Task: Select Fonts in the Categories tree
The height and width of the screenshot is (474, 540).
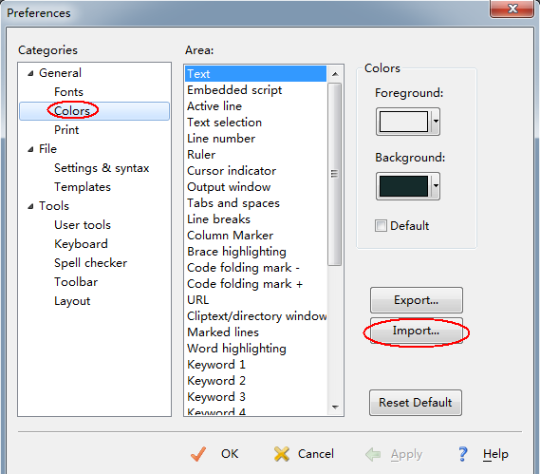Action: point(69,92)
